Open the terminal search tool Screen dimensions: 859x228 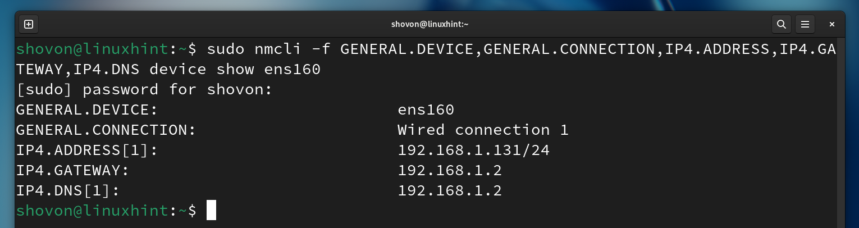click(x=781, y=24)
